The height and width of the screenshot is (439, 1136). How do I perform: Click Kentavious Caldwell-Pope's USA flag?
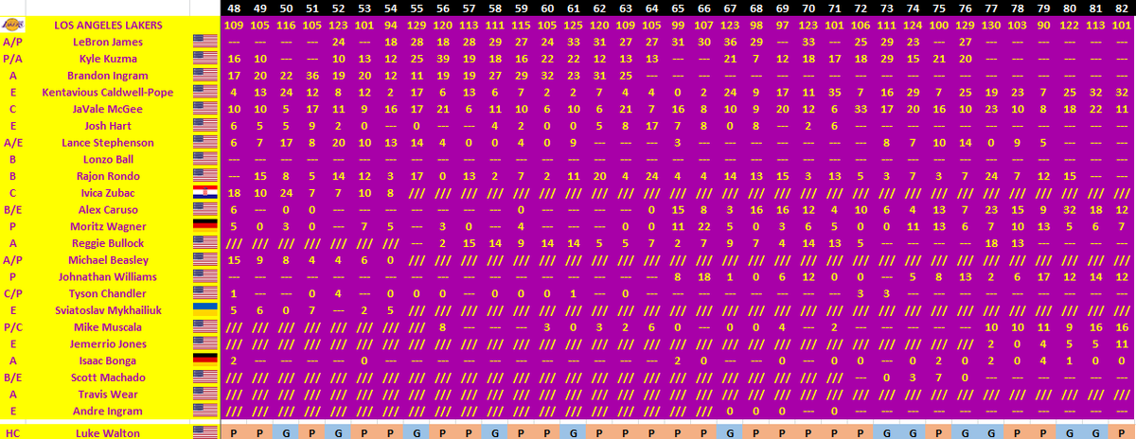tap(204, 93)
